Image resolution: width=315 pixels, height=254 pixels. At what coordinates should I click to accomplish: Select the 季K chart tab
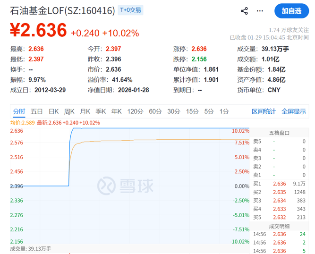101,111
